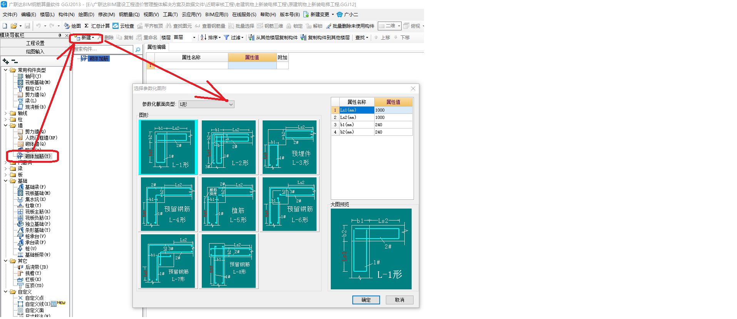Click the open folder icon

14,26
